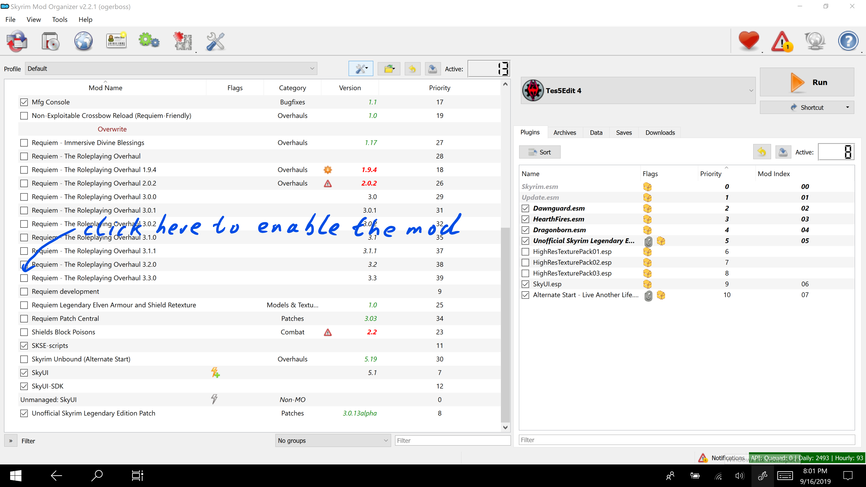Screen dimensions: 866x487
Task: Click the Install Mod from archive icon
Action: [x=17, y=41]
